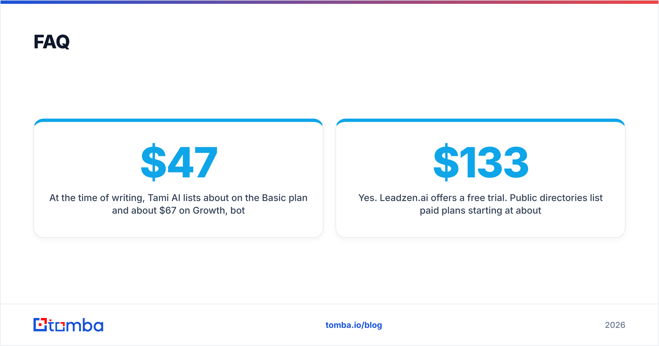This screenshot has height=346, width=659.
Task: Click the Tami AI Basic plan text line
Action: [x=178, y=198]
